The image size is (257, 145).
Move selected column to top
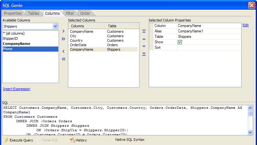(x=144, y=31)
